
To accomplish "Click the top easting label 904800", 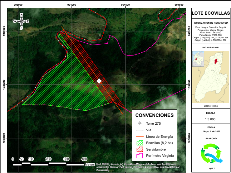I will click(x=179, y=5).
